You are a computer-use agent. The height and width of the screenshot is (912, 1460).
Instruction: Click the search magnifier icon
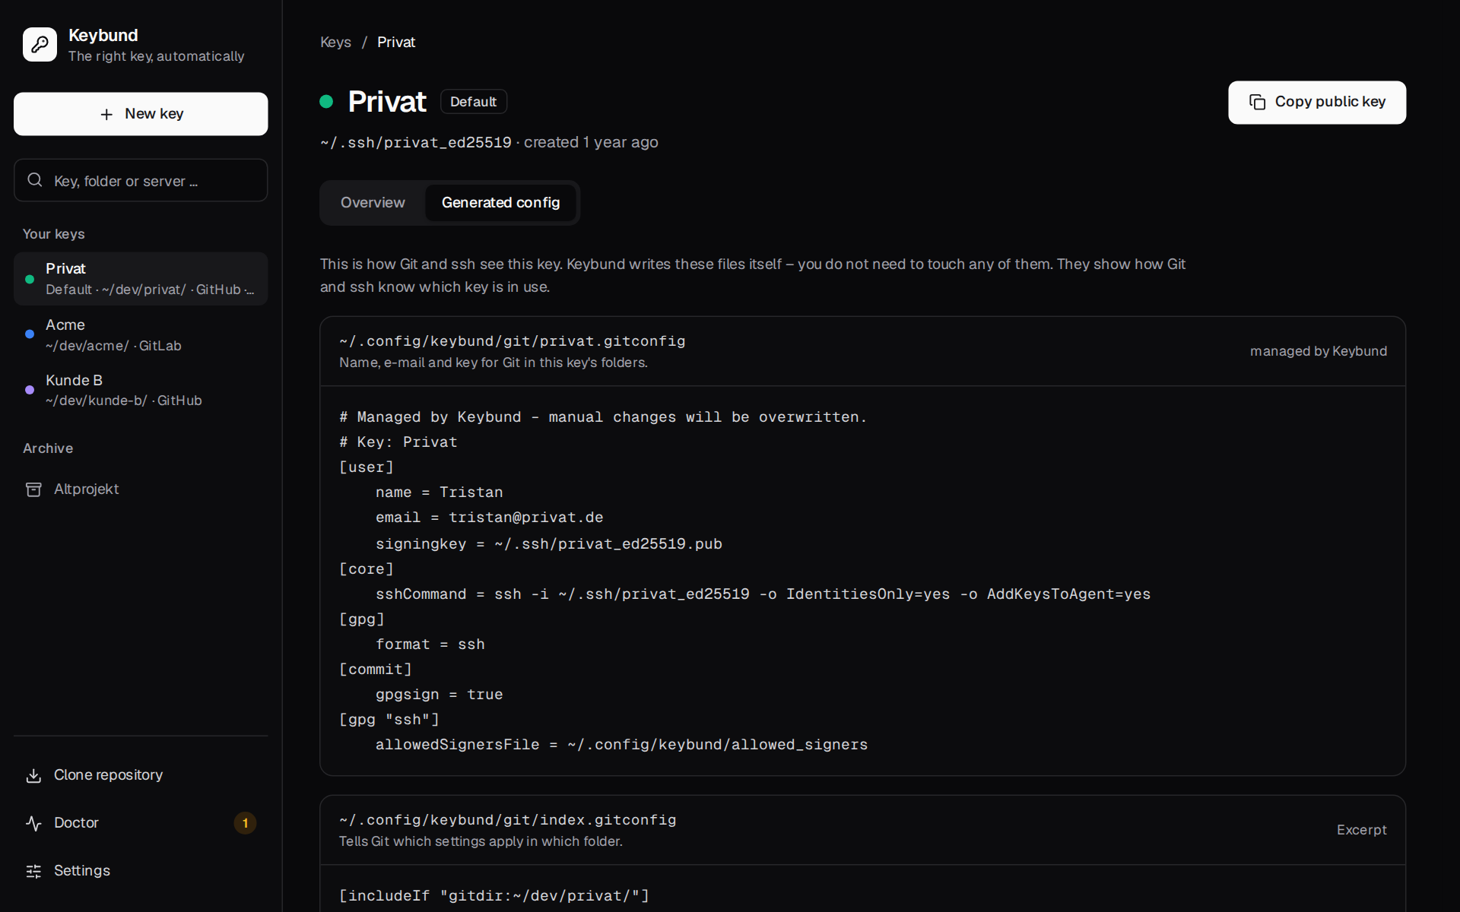coord(35,180)
